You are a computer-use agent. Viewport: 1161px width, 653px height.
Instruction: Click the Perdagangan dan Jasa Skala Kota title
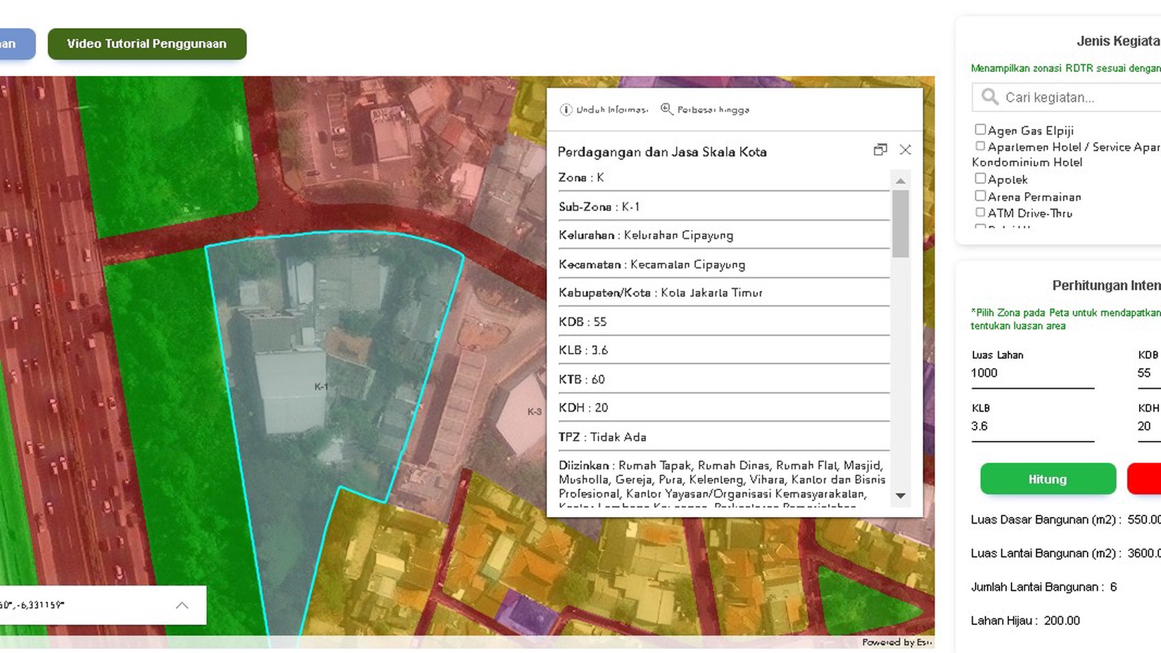pos(662,152)
